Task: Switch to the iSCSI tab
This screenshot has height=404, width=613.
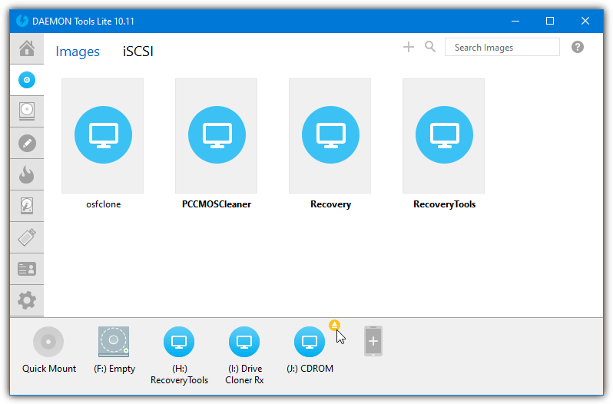Action: (138, 51)
